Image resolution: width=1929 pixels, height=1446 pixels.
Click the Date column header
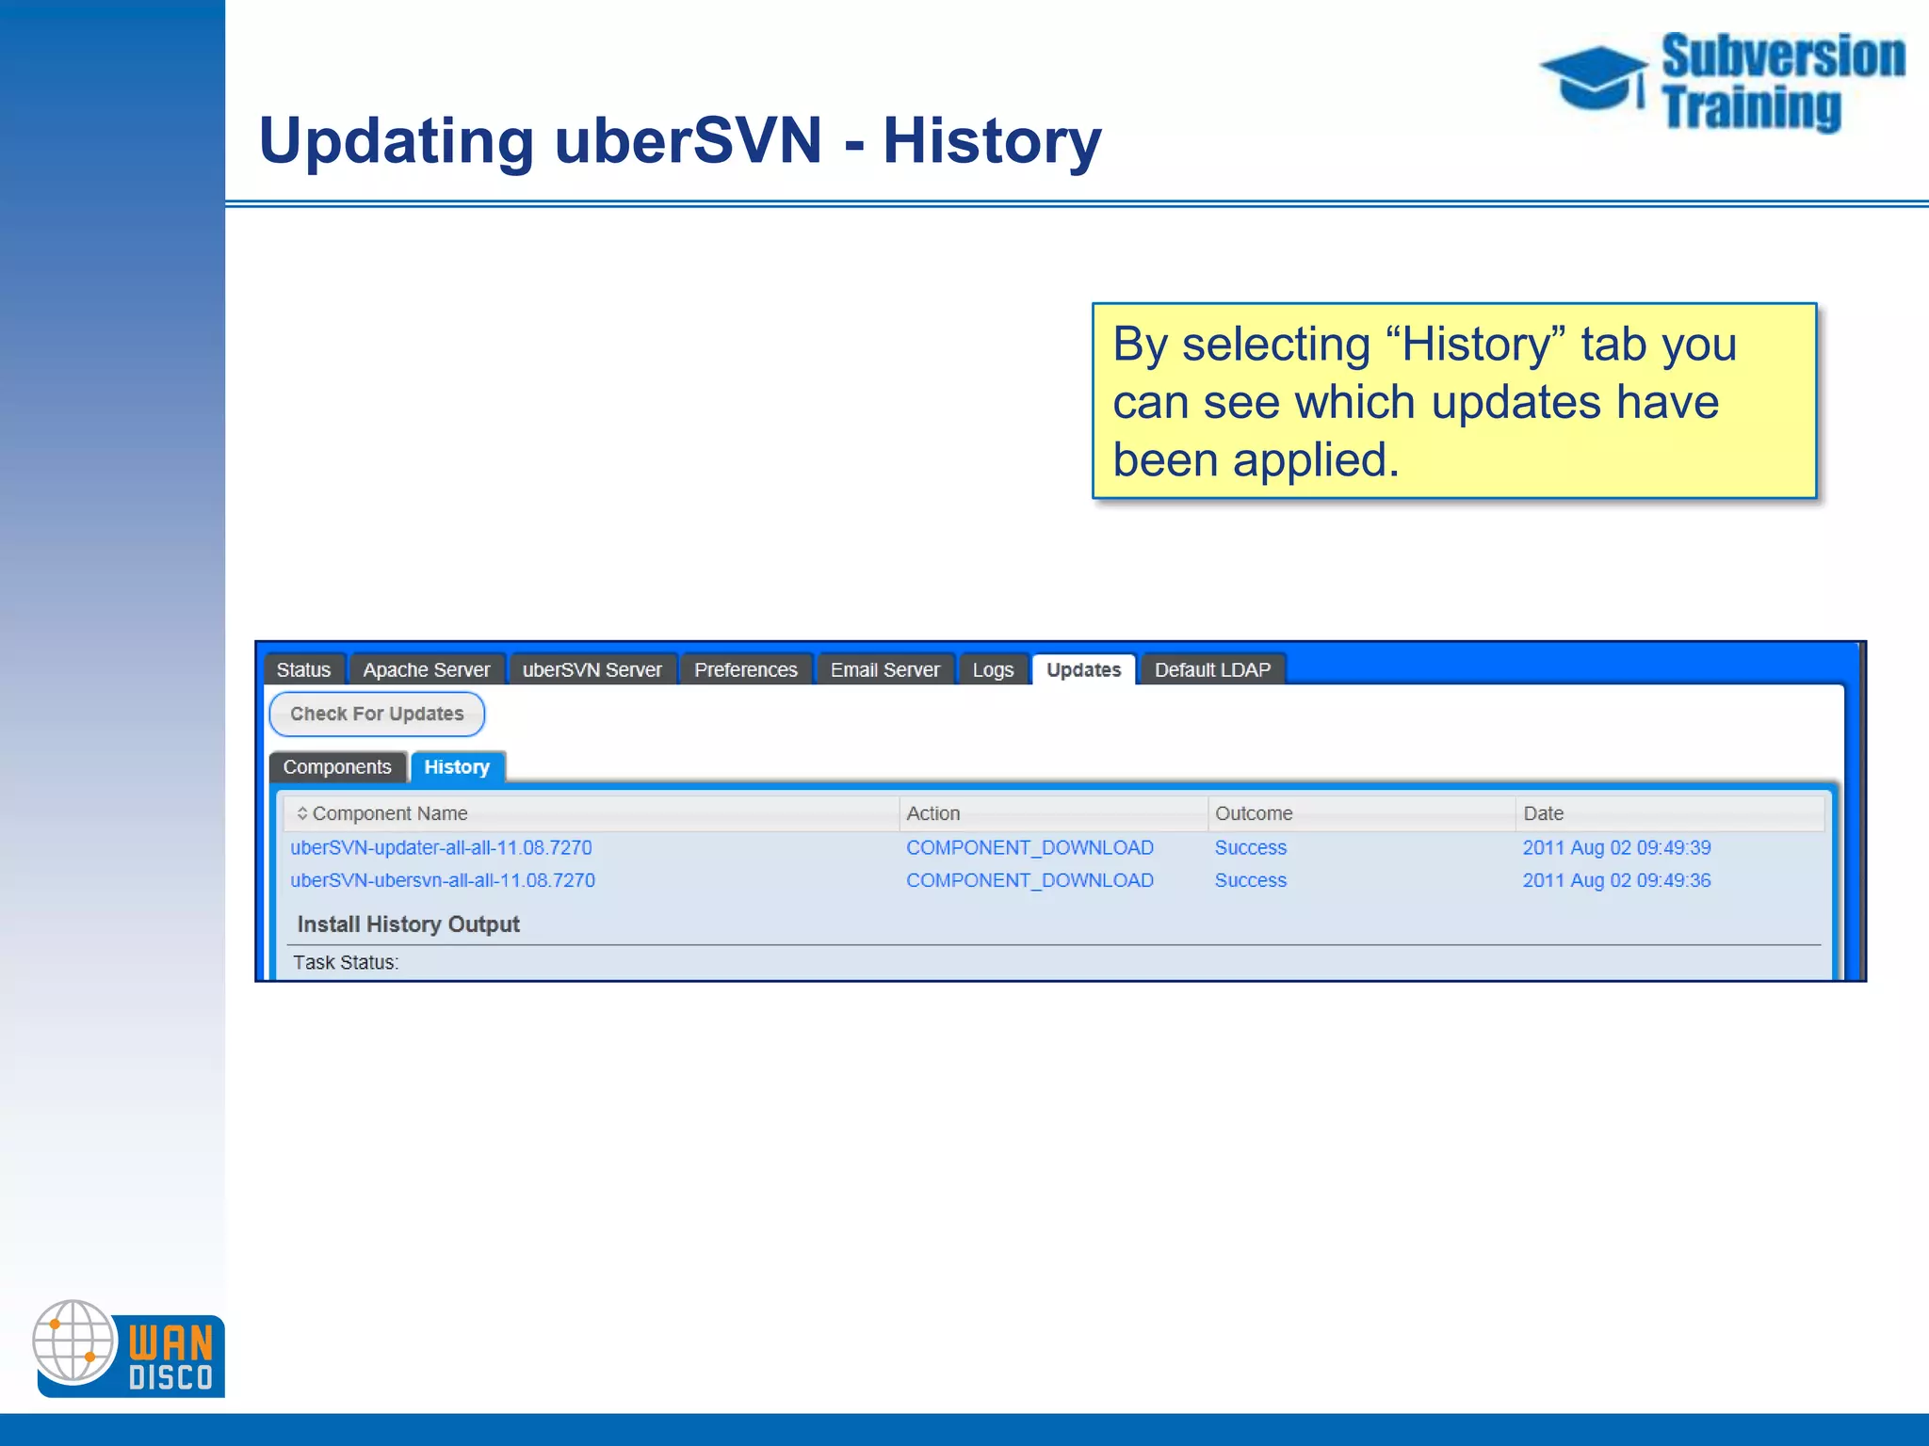tap(1543, 813)
